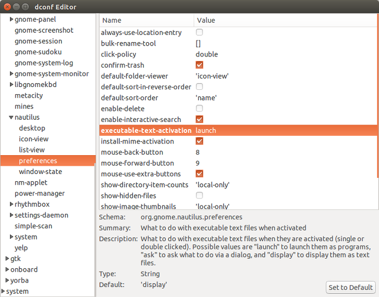The height and width of the screenshot is (297, 379).
Task: Edit click-policy value double
Action: pos(206,54)
